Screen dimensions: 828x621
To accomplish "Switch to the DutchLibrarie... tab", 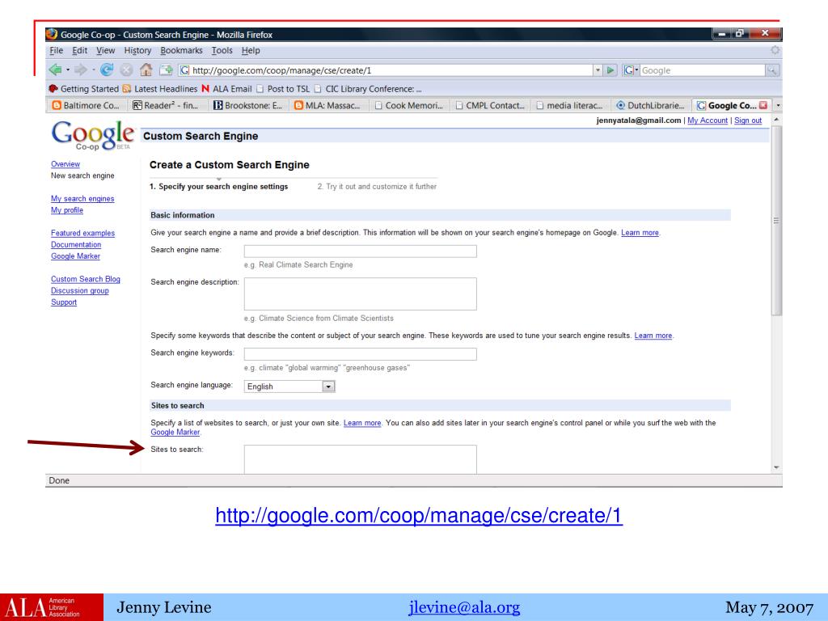I will 651,106.
